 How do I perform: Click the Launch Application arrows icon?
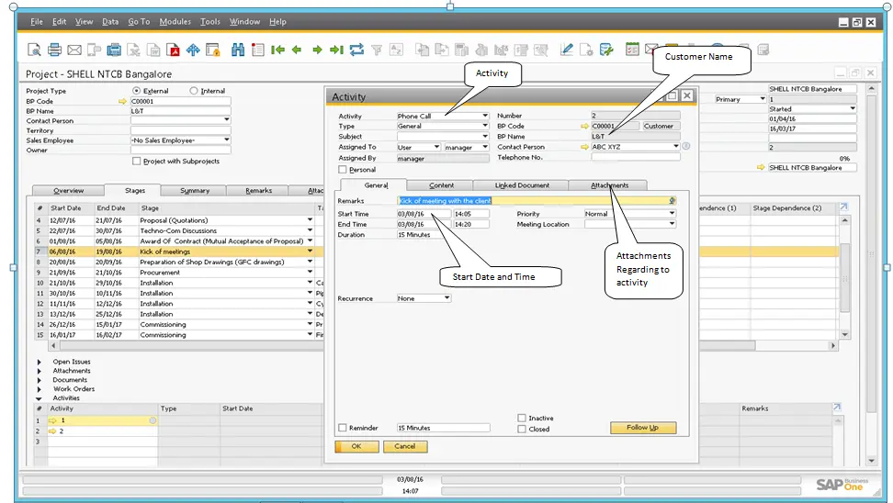tap(193, 50)
